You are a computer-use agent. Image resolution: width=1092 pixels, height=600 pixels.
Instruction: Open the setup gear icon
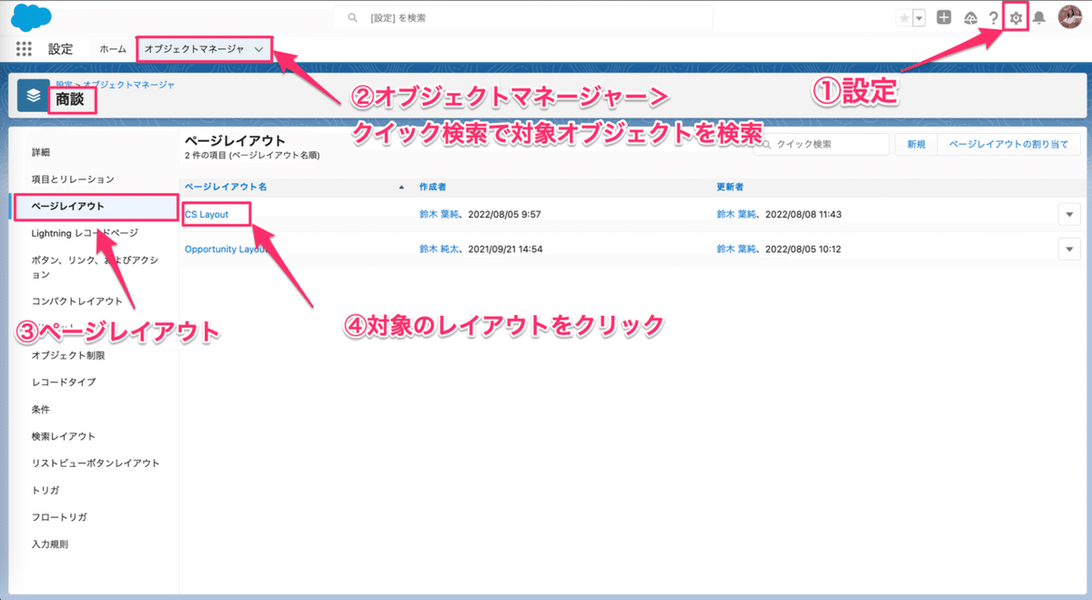point(1016,18)
